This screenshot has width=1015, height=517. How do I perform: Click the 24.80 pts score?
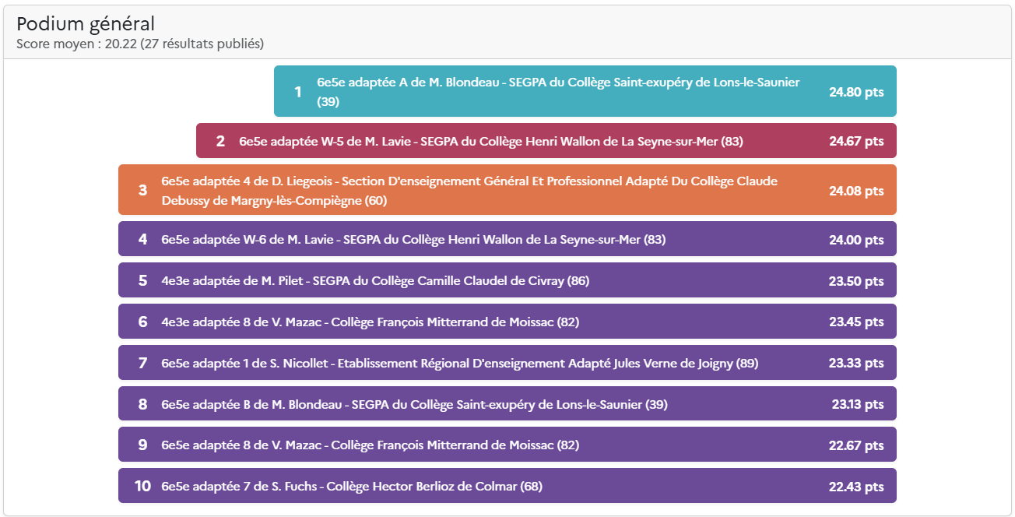tap(856, 92)
